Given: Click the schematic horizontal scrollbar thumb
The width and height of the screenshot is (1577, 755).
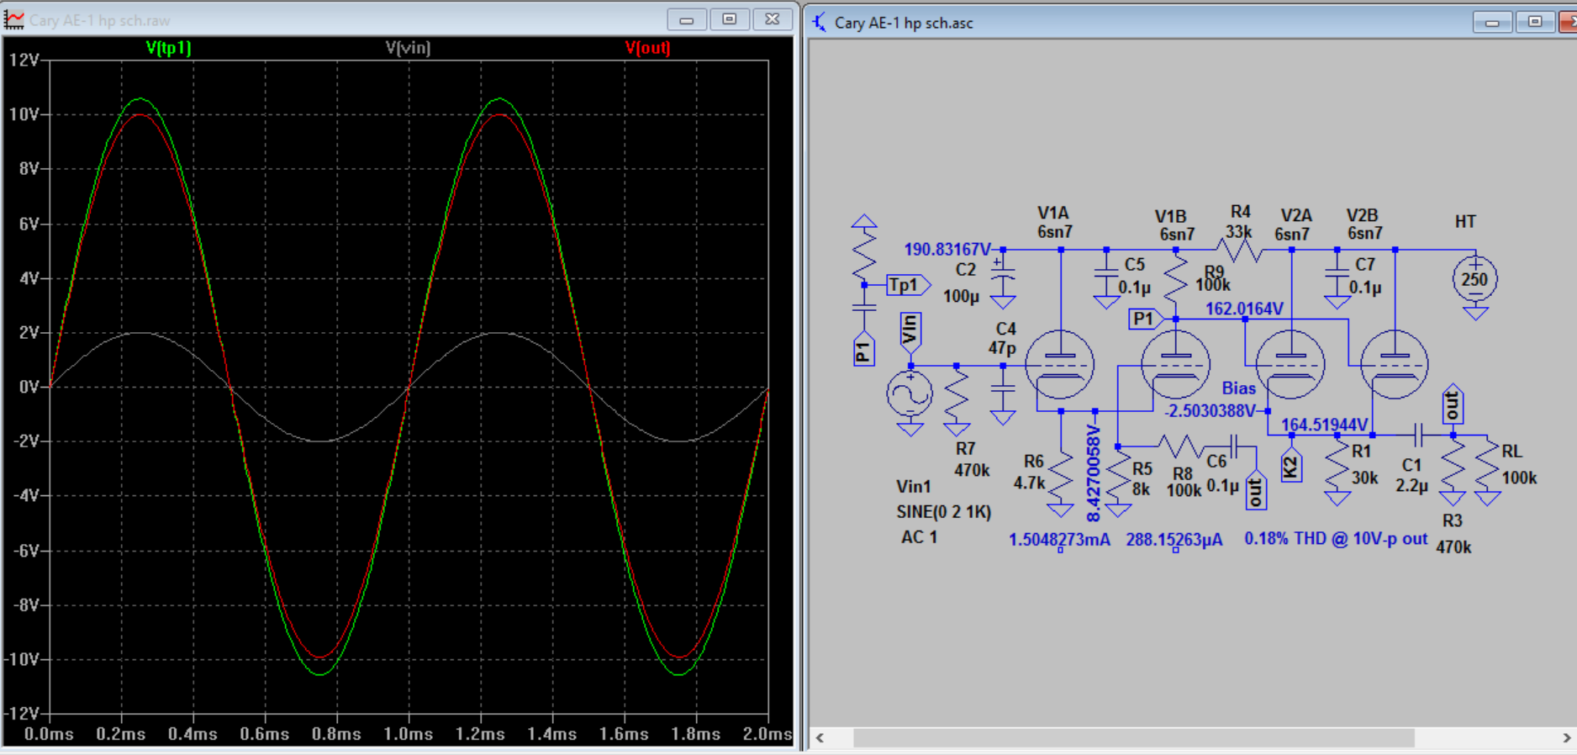Looking at the screenshot, I should pos(1133,738).
